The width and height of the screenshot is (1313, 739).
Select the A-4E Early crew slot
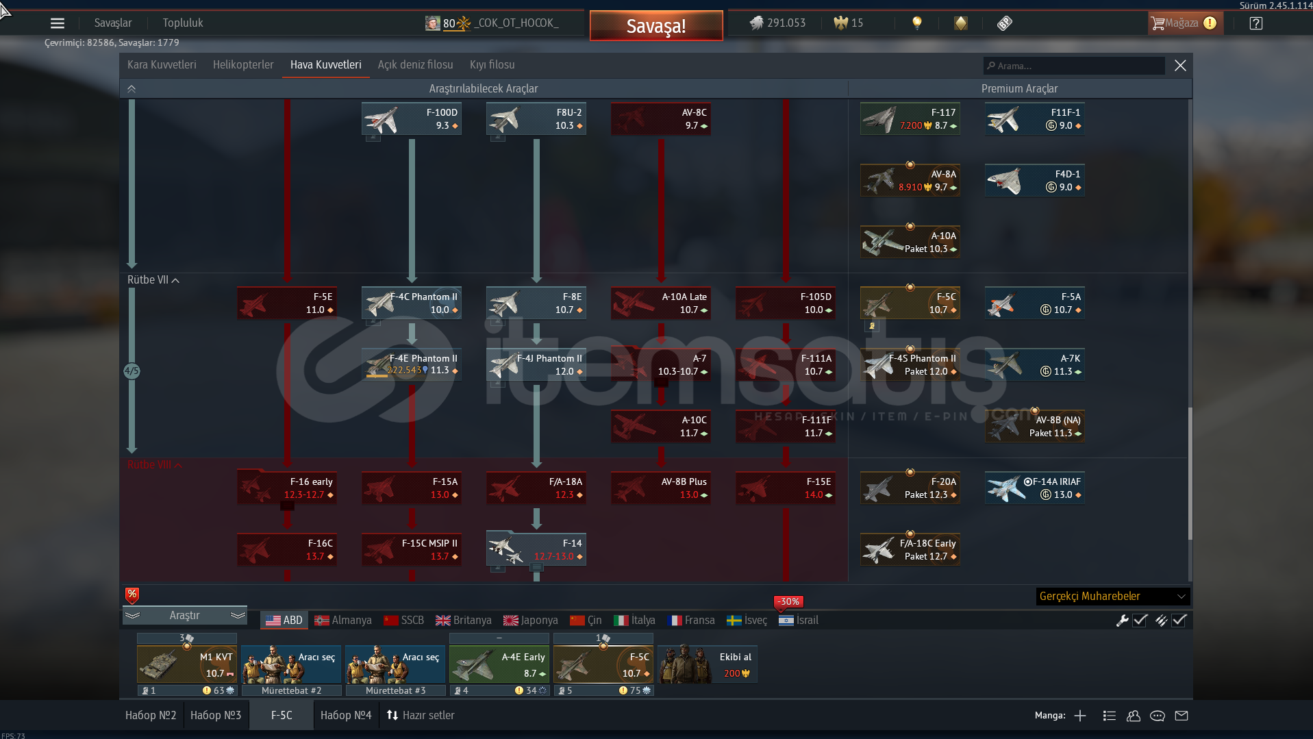tap(499, 664)
